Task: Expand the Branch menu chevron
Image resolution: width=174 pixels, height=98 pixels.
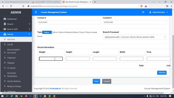Action: click(29, 24)
